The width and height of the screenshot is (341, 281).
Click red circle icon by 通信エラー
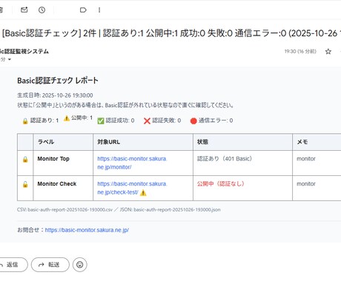click(x=193, y=121)
